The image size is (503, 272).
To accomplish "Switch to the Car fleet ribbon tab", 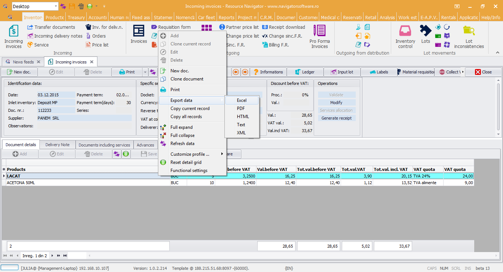I will tap(206, 17).
